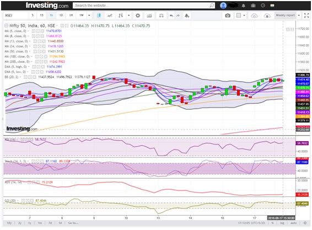The height and width of the screenshot is (230, 312).
Task: Expand EMA (5, high, 0) indicator menu arrow
Action: 29,67
